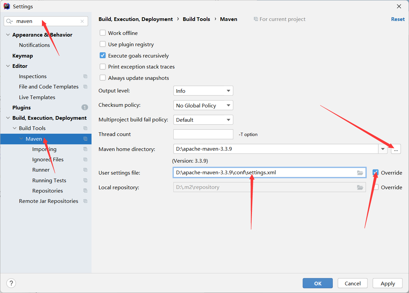Select Repositories under Maven
Screen dimensions: 409x293
click(48, 191)
